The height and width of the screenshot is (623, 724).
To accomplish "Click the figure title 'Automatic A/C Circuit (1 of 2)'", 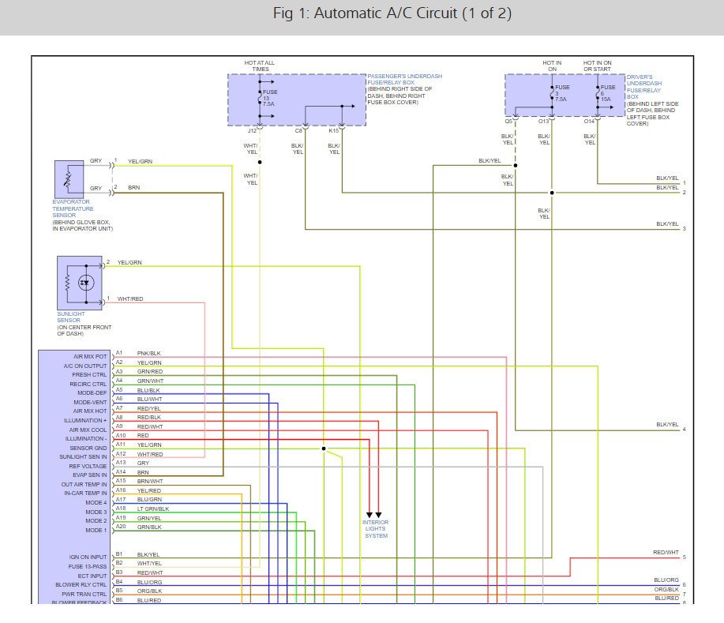I will (392, 13).
